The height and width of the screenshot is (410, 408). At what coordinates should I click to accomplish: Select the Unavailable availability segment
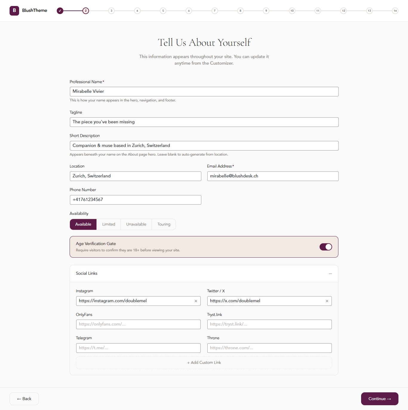[136, 224]
